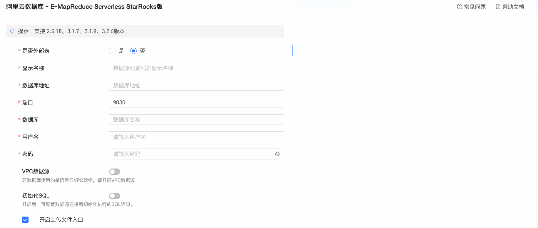The height and width of the screenshot is (228, 538).
Task: Click the lightbulb hint icon
Action: pos(12,31)
